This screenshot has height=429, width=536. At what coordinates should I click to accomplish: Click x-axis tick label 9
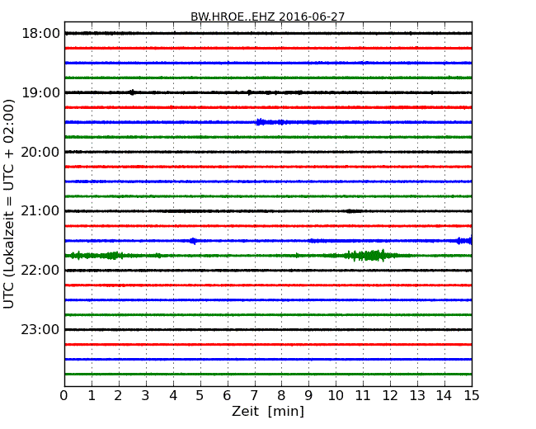[x=308, y=396]
